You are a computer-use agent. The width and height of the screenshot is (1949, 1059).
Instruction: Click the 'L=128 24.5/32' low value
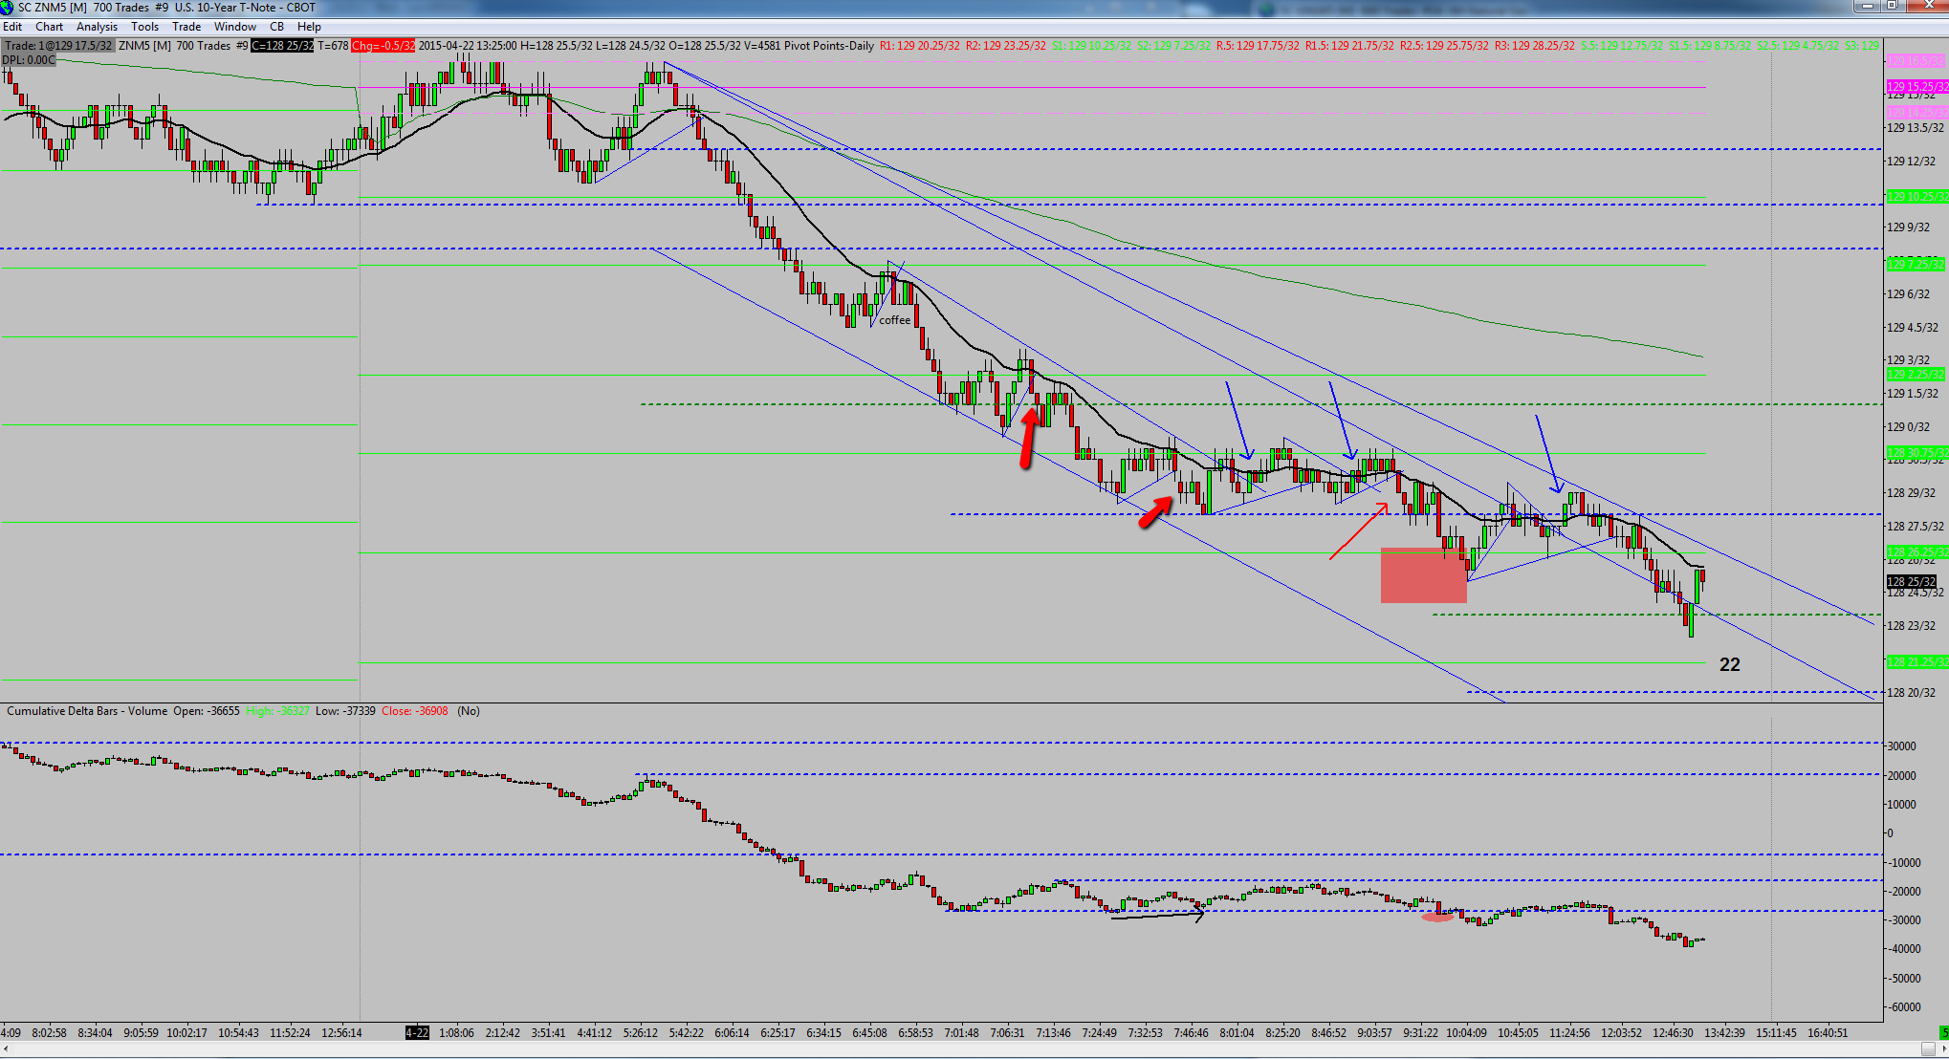click(631, 46)
